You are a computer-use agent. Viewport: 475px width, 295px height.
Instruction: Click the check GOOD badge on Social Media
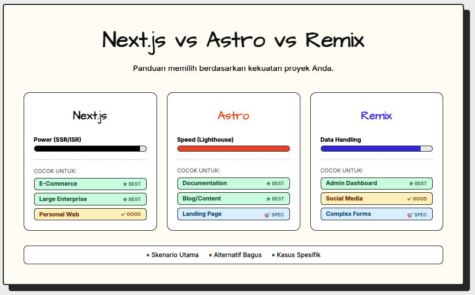click(x=417, y=199)
